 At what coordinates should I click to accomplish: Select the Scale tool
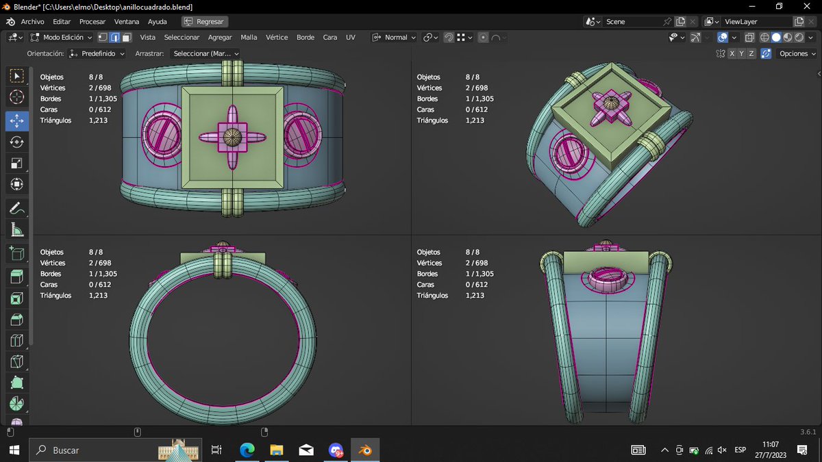click(x=17, y=163)
